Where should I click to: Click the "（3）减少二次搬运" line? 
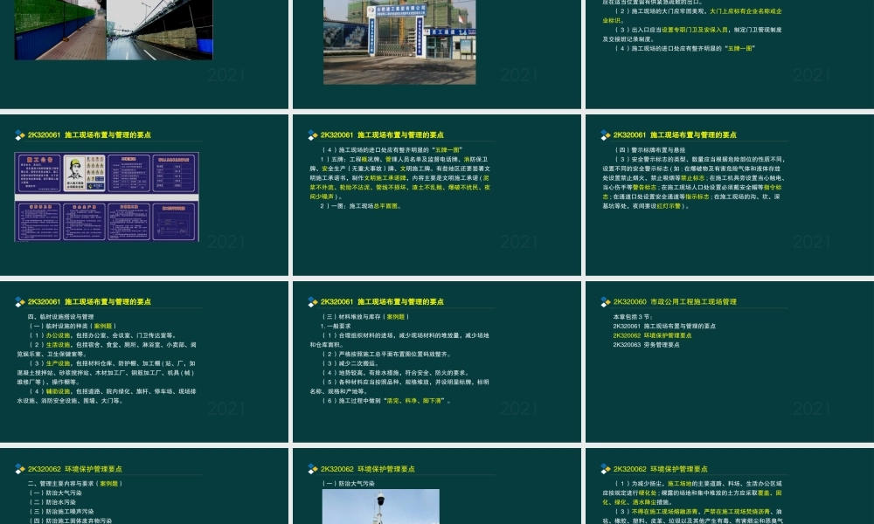click(x=350, y=363)
